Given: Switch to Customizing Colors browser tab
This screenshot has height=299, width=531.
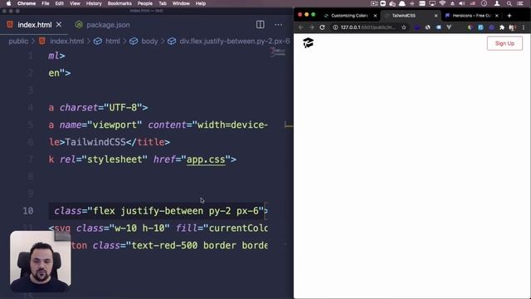Looking at the screenshot, I should [348, 16].
